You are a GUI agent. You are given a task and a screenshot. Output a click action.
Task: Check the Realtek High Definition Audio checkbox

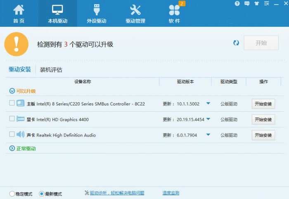pos(12,134)
